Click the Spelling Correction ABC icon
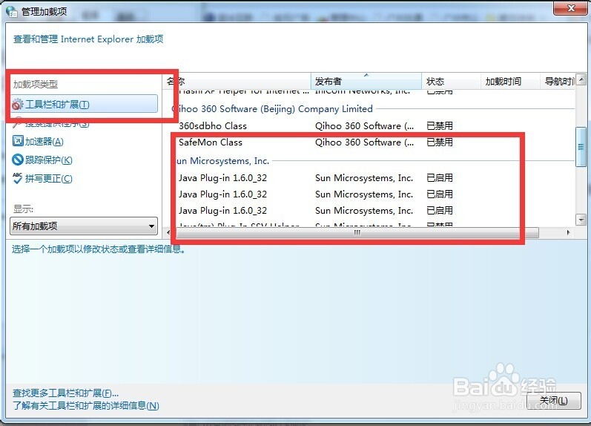 click(17, 178)
